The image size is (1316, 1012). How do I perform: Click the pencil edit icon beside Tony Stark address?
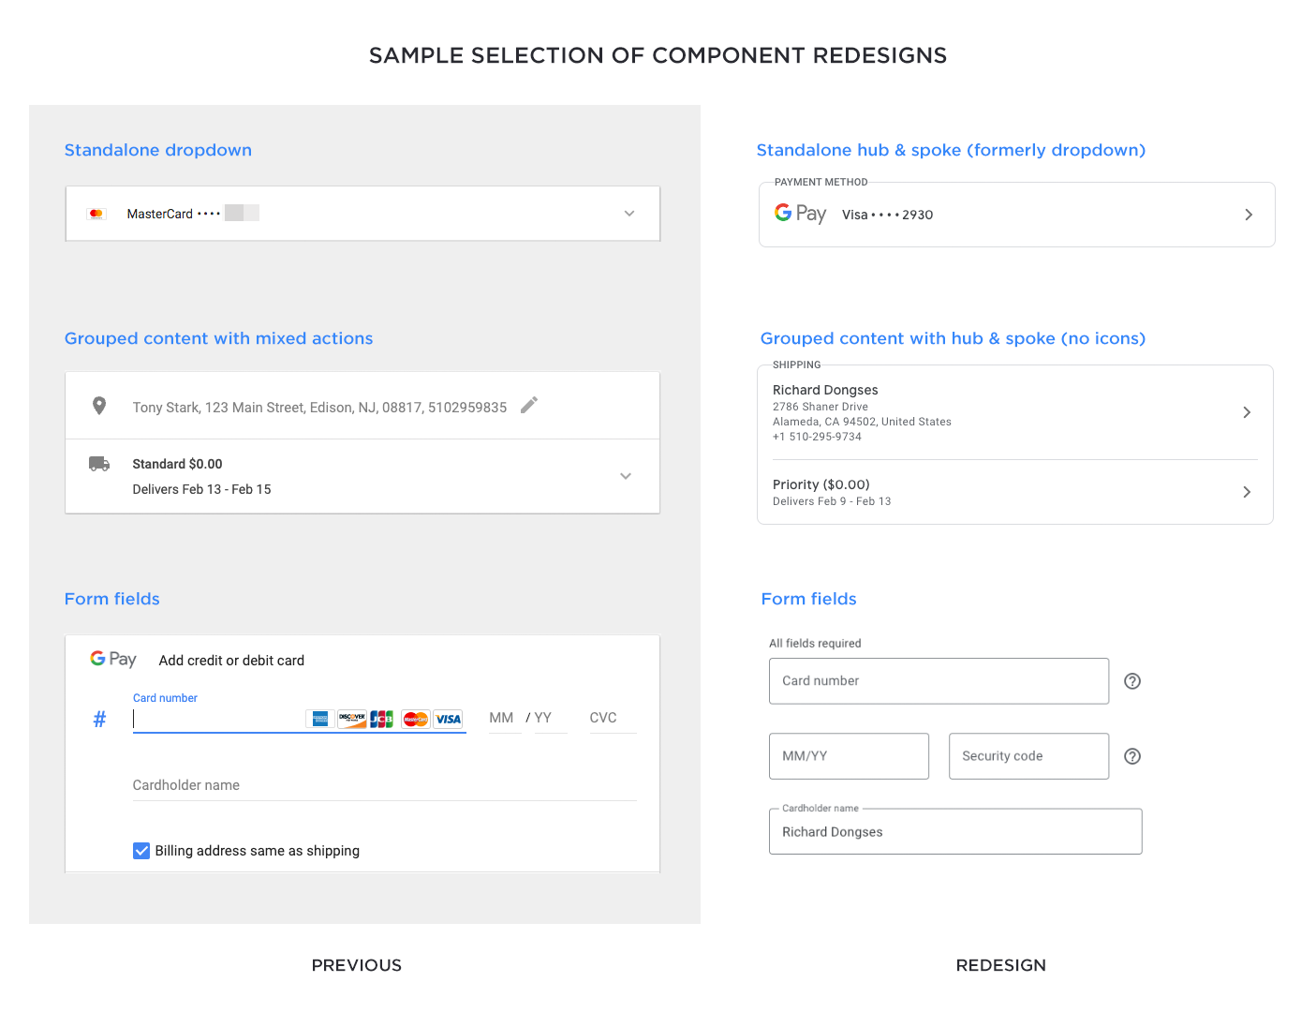[x=529, y=405]
